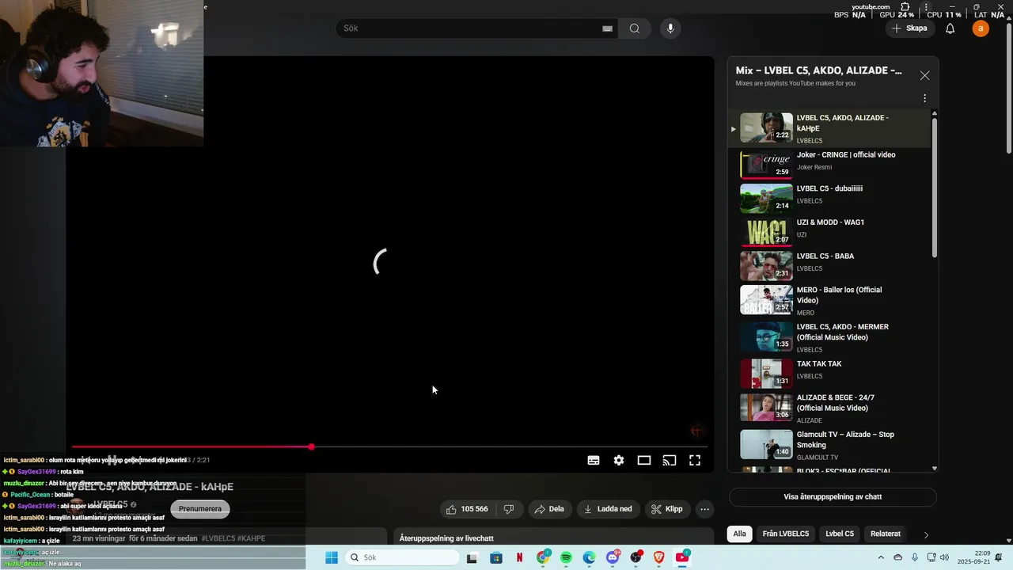Click the playlist panel scrollbar
The height and width of the screenshot is (570, 1013).
[935, 188]
